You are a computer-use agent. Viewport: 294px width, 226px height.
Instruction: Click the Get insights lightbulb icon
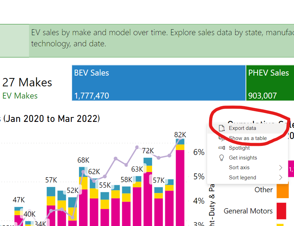pyautogui.click(x=222, y=158)
